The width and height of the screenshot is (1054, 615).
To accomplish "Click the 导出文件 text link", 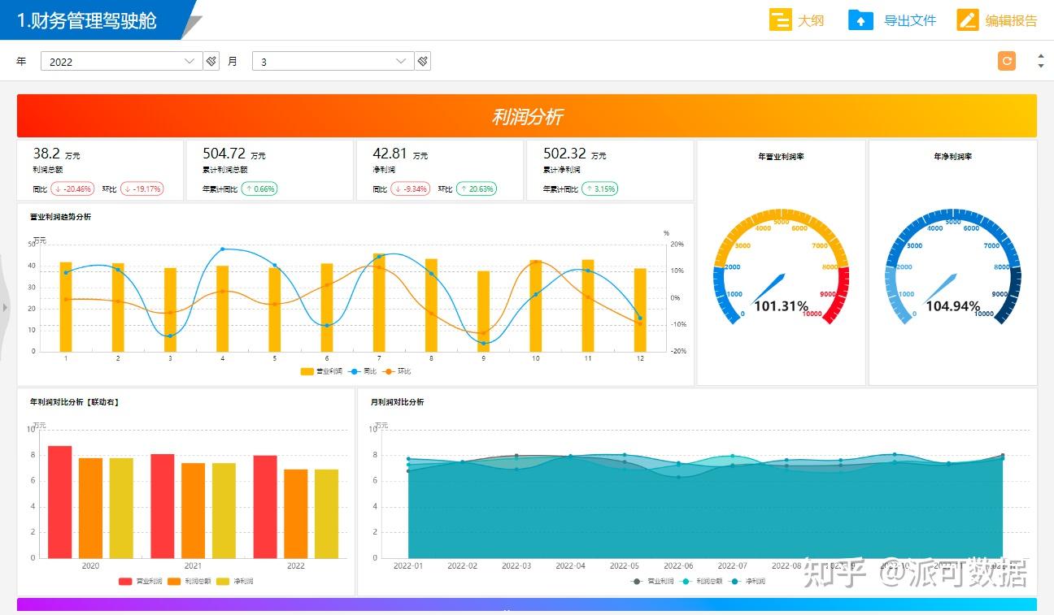I will click(910, 20).
